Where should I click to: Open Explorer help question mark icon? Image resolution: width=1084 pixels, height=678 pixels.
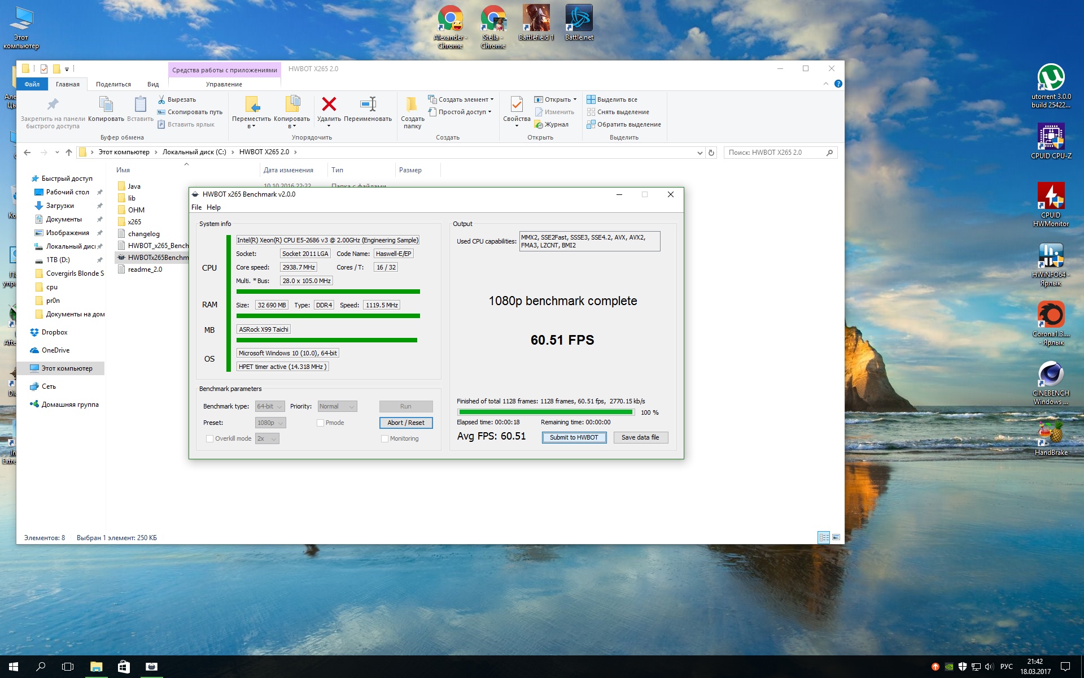pyautogui.click(x=838, y=84)
